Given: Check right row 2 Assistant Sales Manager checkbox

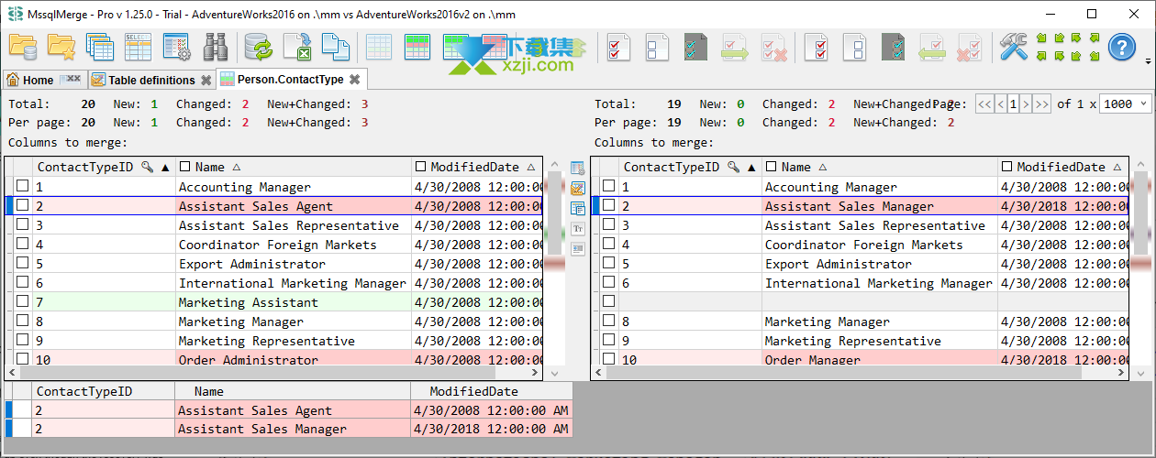Looking at the screenshot, I should [x=608, y=206].
